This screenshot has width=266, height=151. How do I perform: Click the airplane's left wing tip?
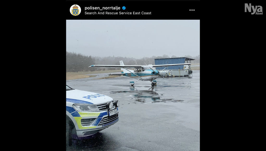pos(91,66)
